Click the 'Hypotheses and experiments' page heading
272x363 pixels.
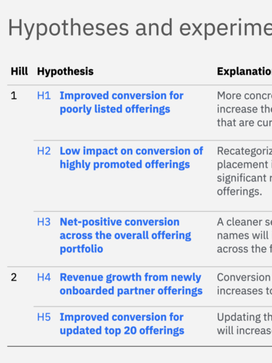point(140,28)
